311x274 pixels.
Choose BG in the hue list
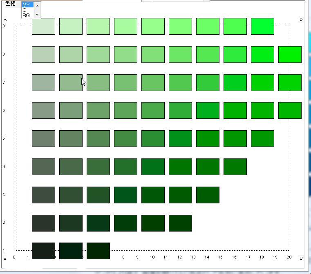click(x=27, y=16)
